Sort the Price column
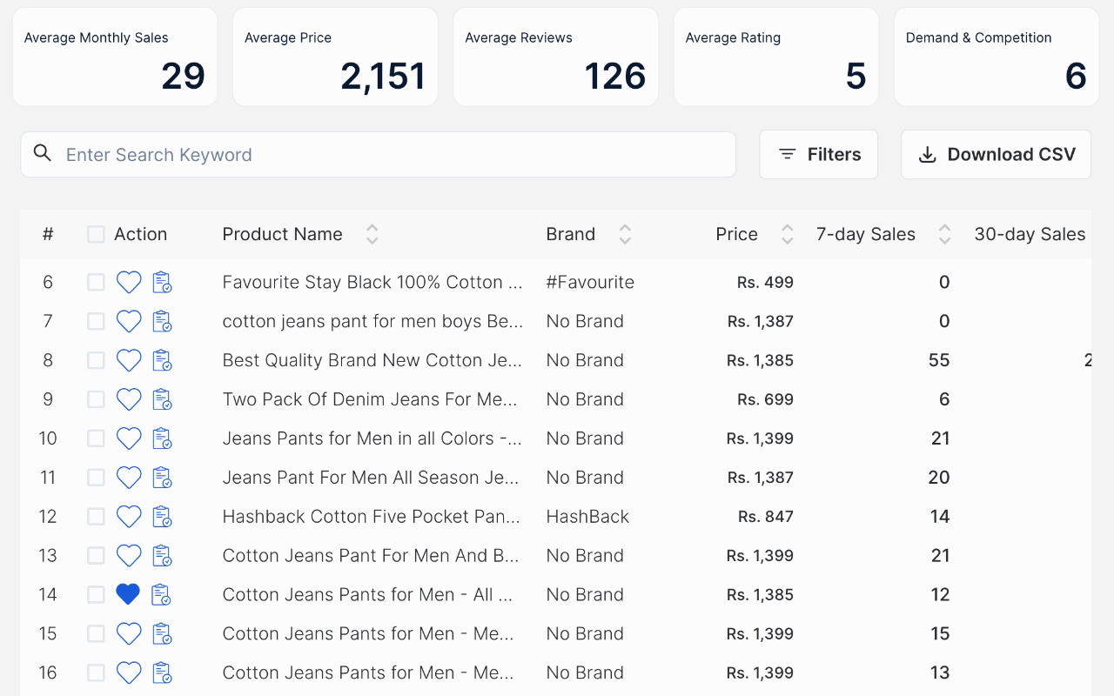This screenshot has width=1114, height=696. click(787, 234)
